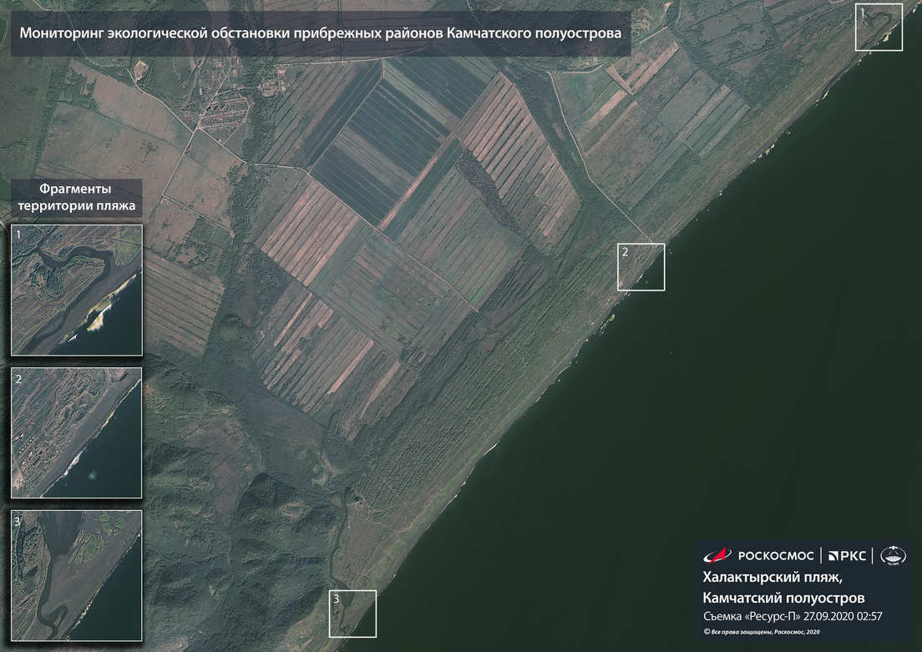
Task: Click the 'Съемка «Ресурс-П» 27.09.2020 02:57' caption
Action: (793, 617)
